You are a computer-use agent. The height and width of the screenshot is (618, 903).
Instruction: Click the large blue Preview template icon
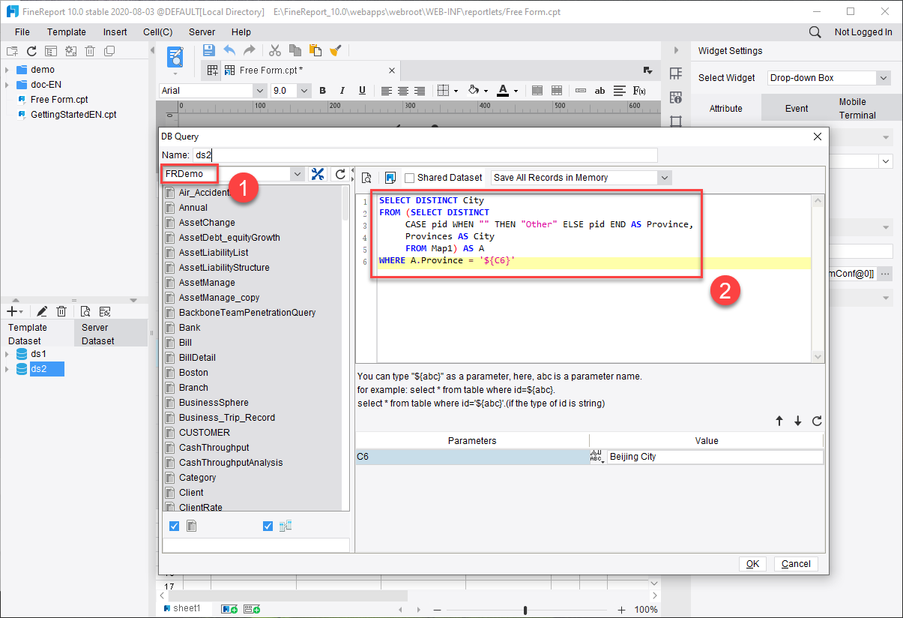click(175, 56)
